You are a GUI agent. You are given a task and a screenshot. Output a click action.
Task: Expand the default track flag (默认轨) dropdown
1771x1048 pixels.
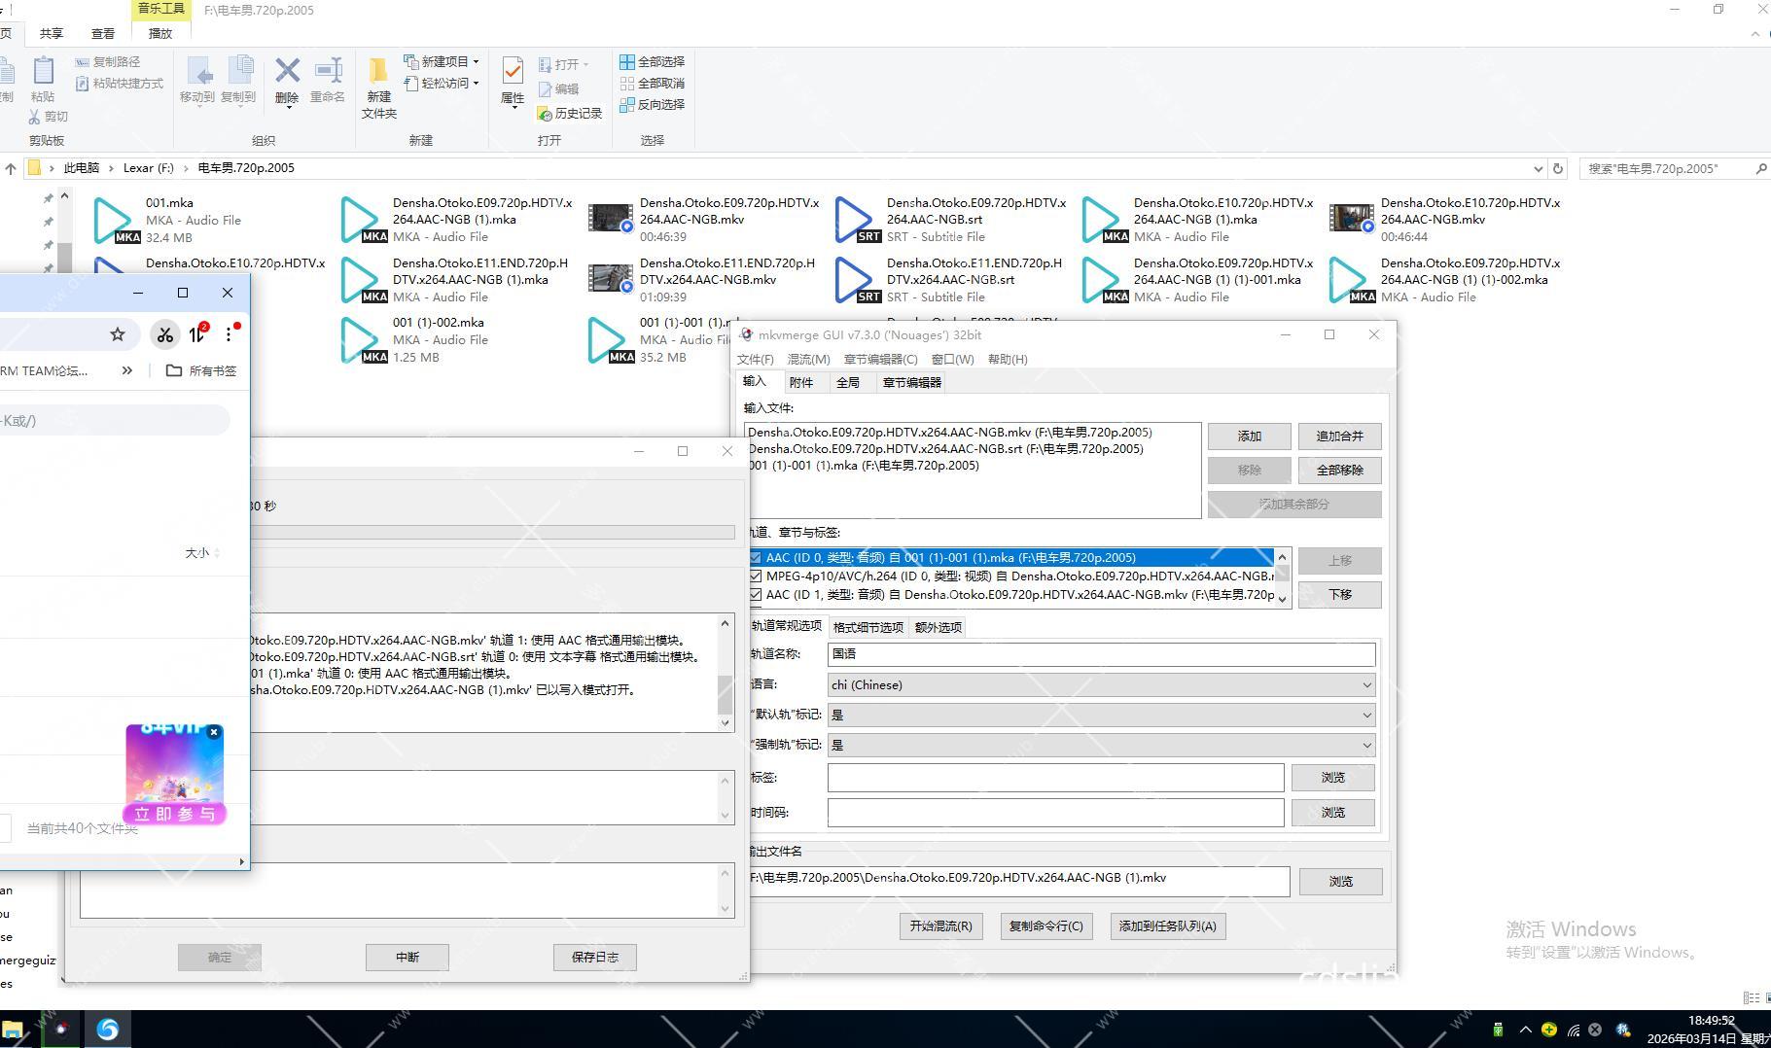tap(1101, 716)
